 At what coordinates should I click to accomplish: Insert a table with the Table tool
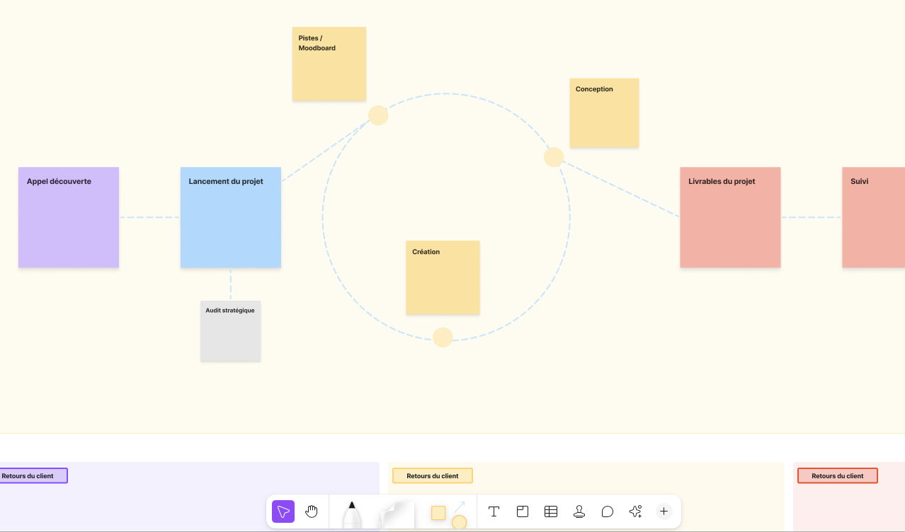[x=551, y=511]
